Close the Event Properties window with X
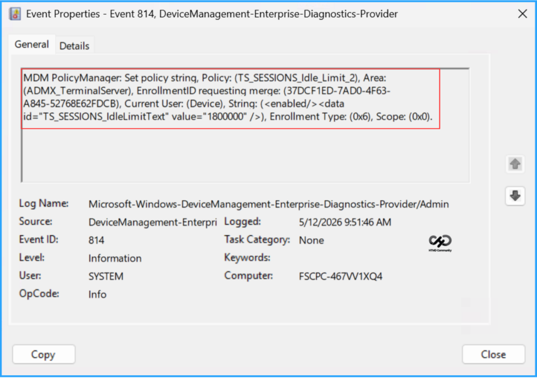The width and height of the screenshot is (537, 378). pyautogui.click(x=522, y=14)
